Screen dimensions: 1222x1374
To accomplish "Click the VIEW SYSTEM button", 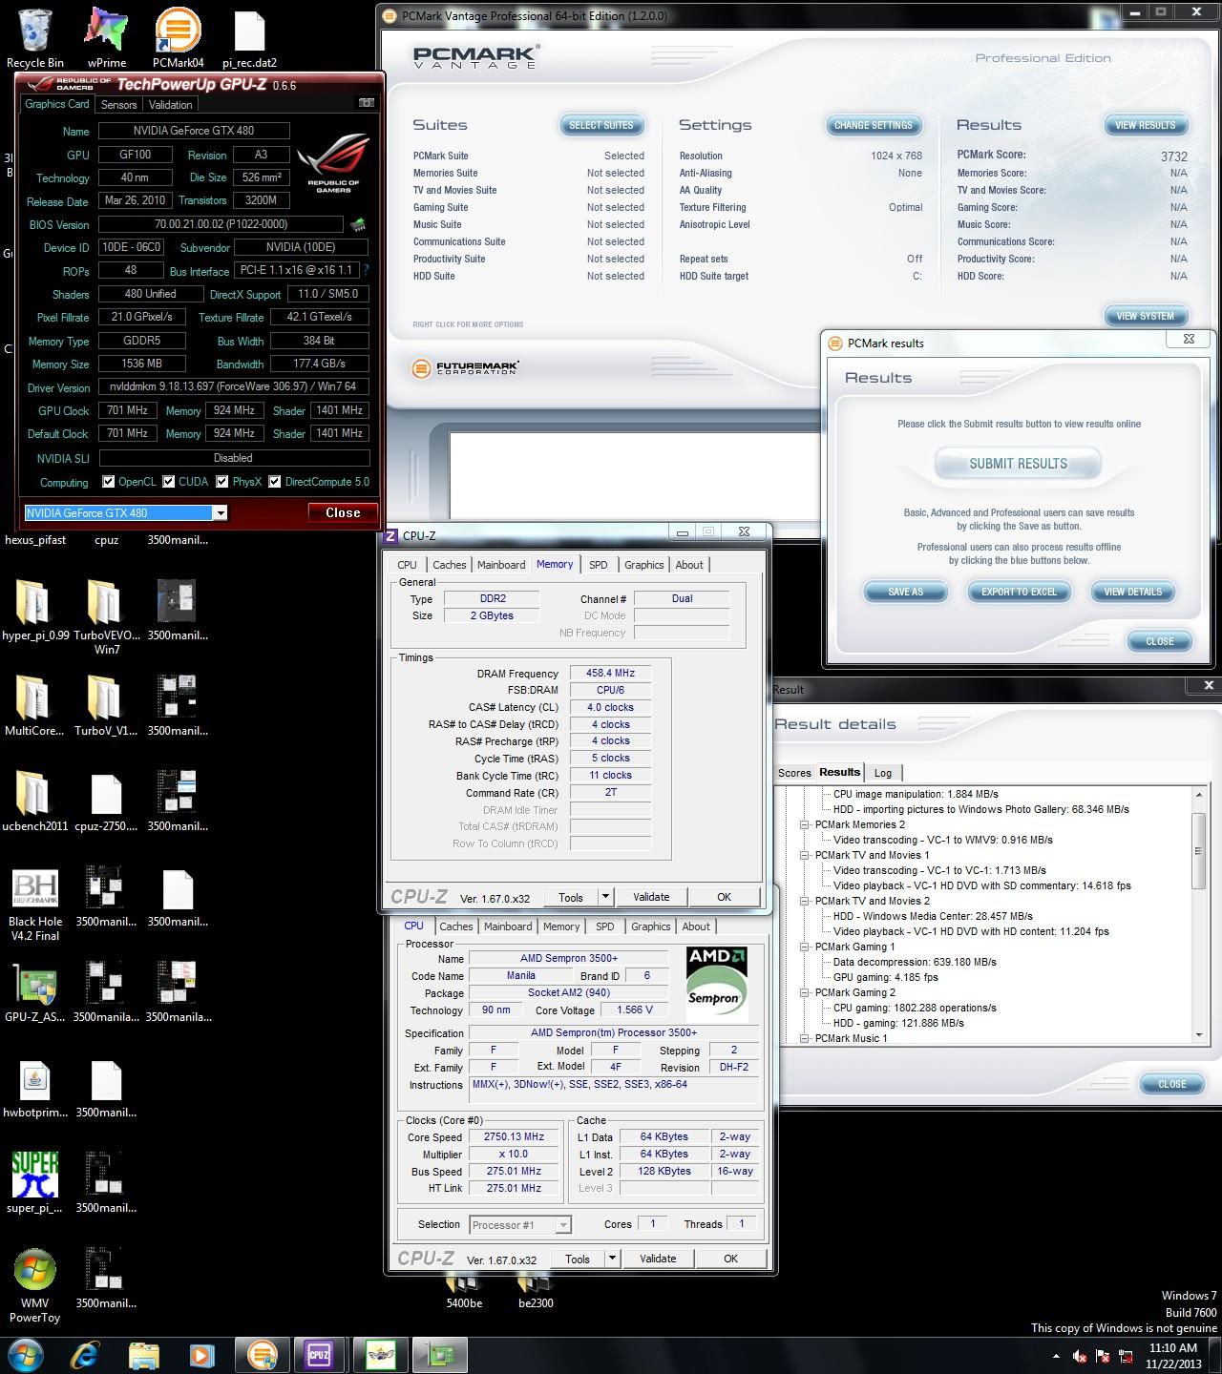I will click(1146, 316).
